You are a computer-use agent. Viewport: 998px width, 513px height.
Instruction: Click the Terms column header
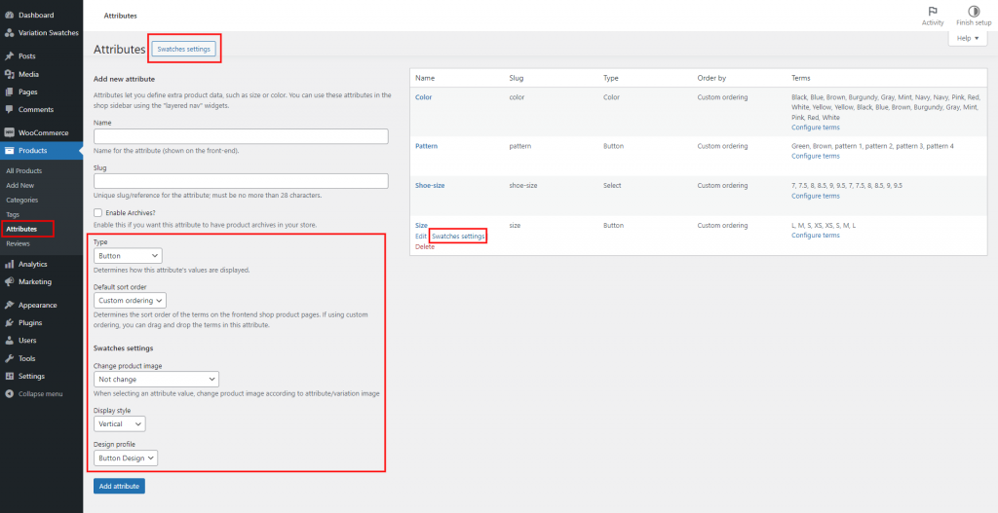coord(801,78)
